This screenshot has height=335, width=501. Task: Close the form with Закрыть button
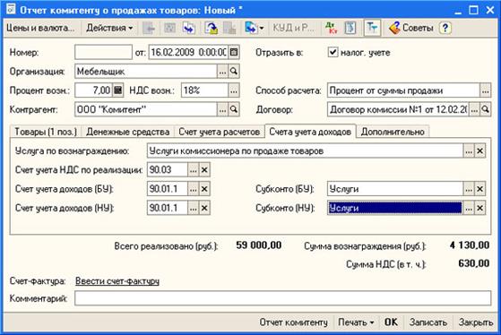pyautogui.click(x=476, y=322)
